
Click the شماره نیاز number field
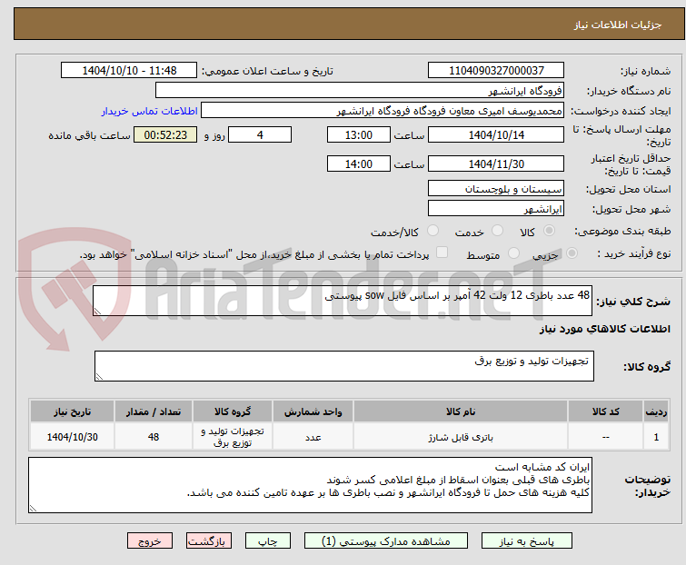pyautogui.click(x=496, y=71)
